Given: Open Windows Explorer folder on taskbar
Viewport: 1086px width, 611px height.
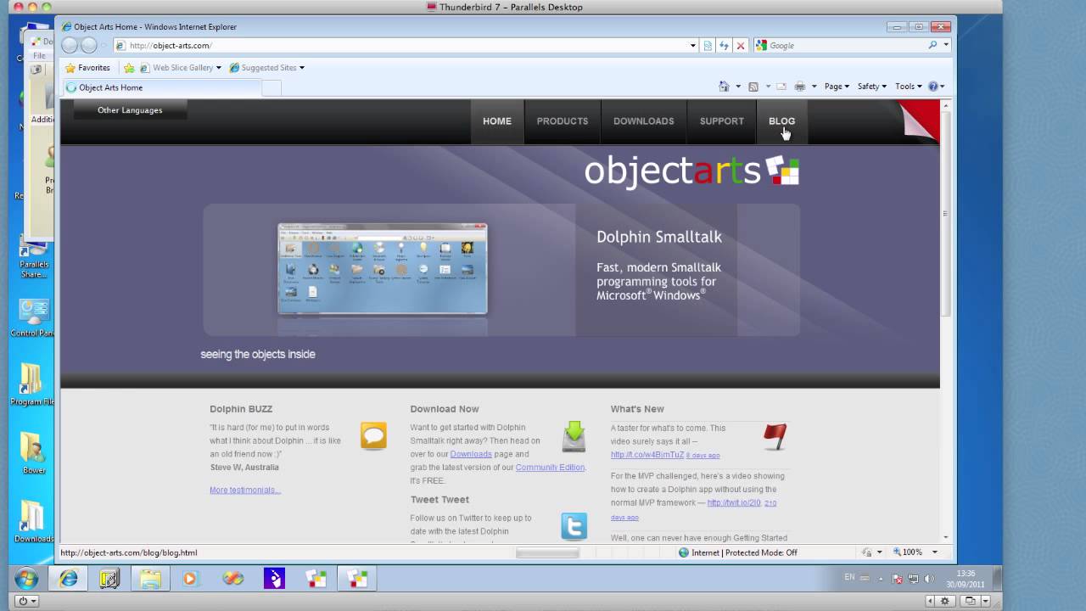Looking at the screenshot, I should 150,579.
